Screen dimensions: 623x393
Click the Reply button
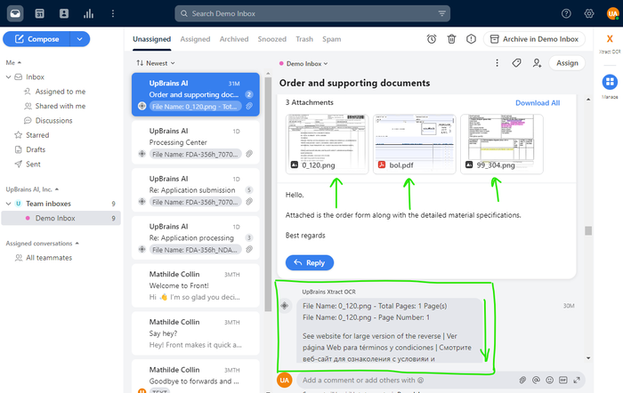(309, 262)
